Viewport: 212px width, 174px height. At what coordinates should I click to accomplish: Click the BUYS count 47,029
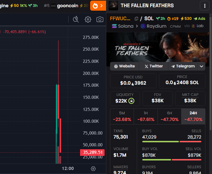149,137
